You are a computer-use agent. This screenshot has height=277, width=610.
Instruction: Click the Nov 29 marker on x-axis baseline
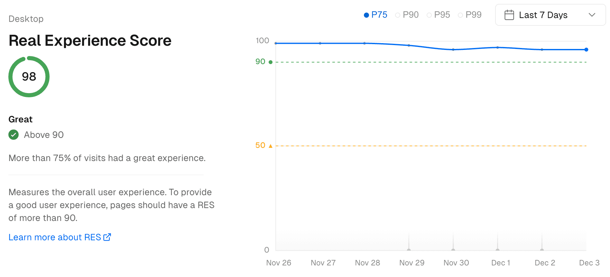point(409,250)
